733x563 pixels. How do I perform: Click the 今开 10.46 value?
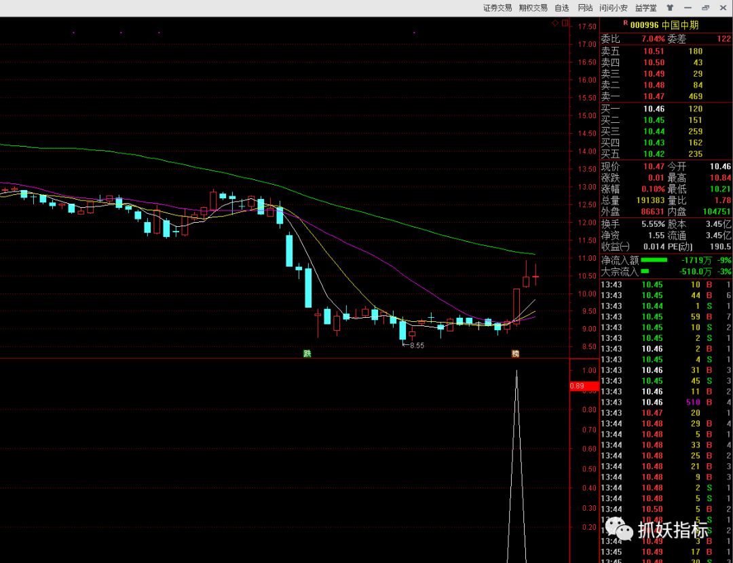[x=720, y=166]
